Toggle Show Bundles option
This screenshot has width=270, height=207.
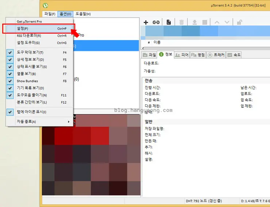point(39,81)
